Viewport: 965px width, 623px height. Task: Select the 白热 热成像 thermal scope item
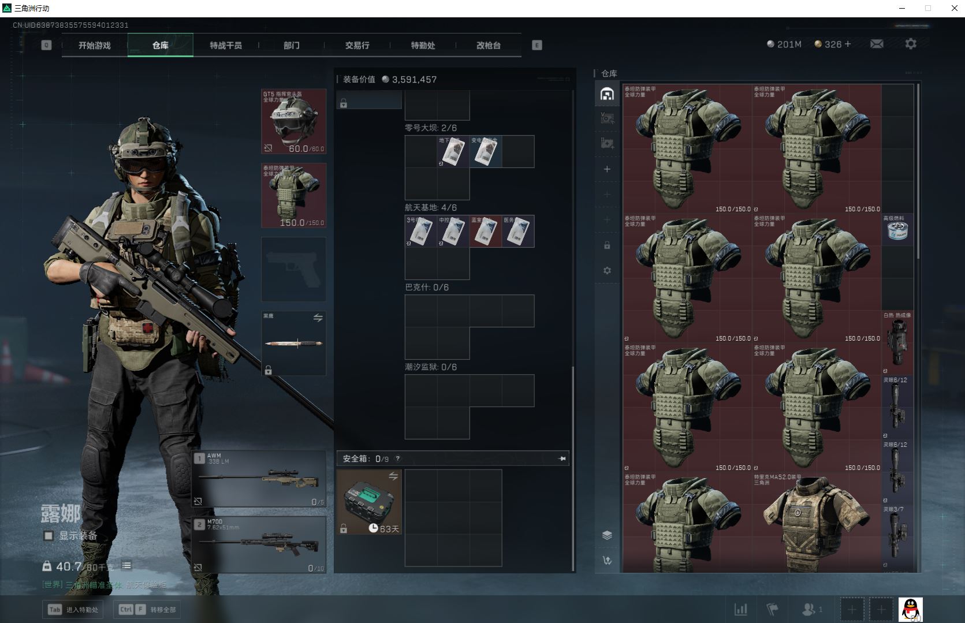coord(897,343)
